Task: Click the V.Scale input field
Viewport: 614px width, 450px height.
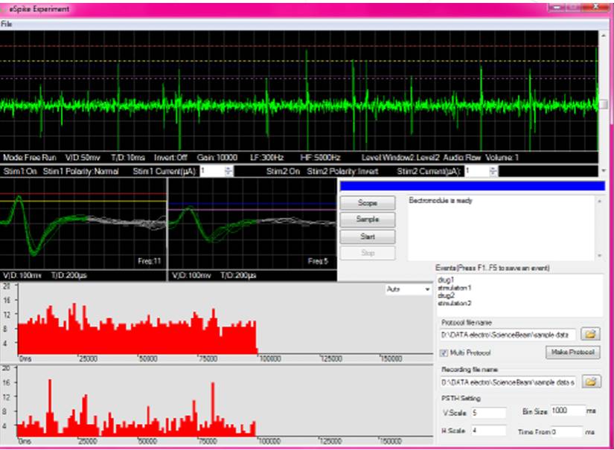Action: pos(488,412)
